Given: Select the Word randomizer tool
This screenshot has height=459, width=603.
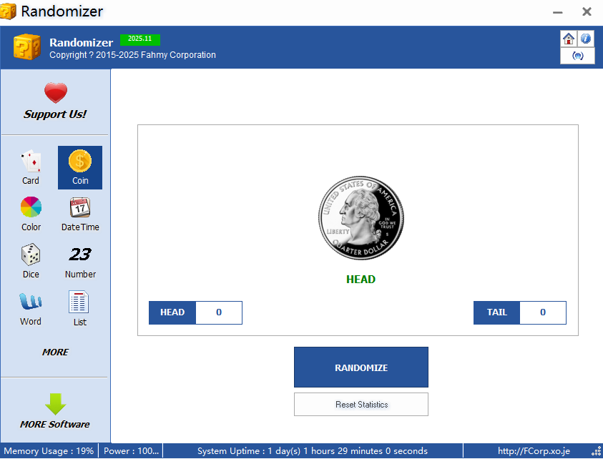Looking at the screenshot, I should 30,307.
